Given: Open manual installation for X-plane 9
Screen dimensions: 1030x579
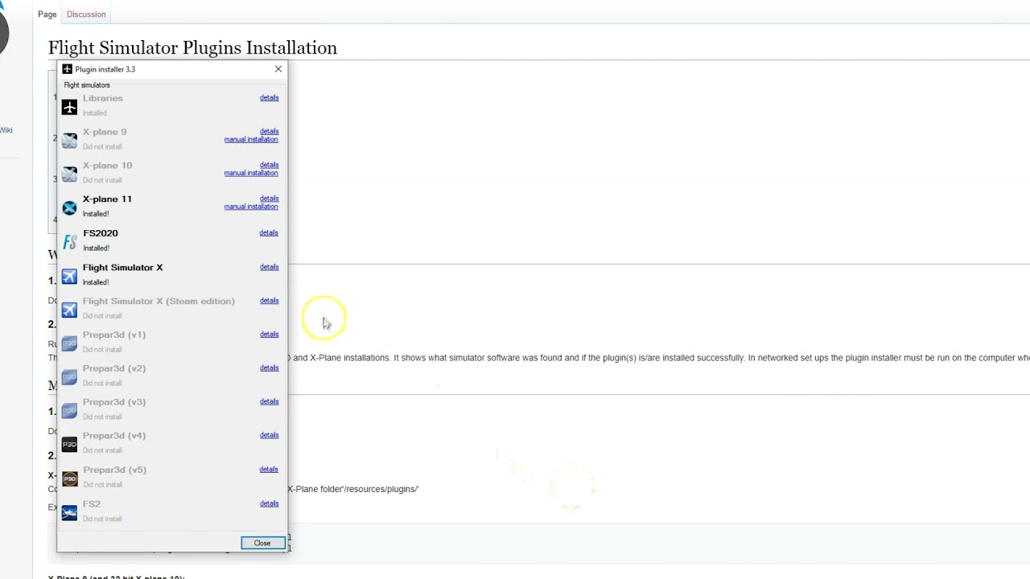Looking at the screenshot, I should click(251, 140).
